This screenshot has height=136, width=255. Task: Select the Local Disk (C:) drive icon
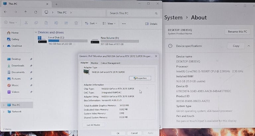coord(42,40)
